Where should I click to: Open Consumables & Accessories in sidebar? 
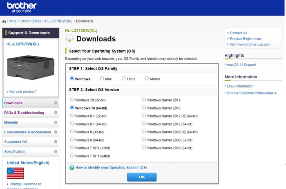(31, 132)
